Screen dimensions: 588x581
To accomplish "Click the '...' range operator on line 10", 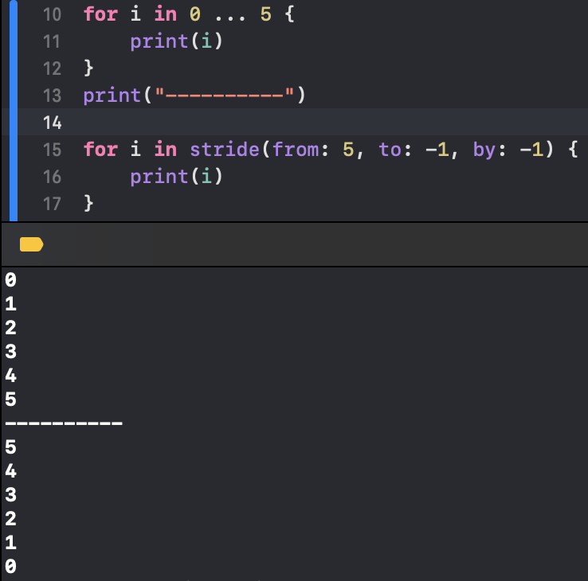I will tap(230, 18).
